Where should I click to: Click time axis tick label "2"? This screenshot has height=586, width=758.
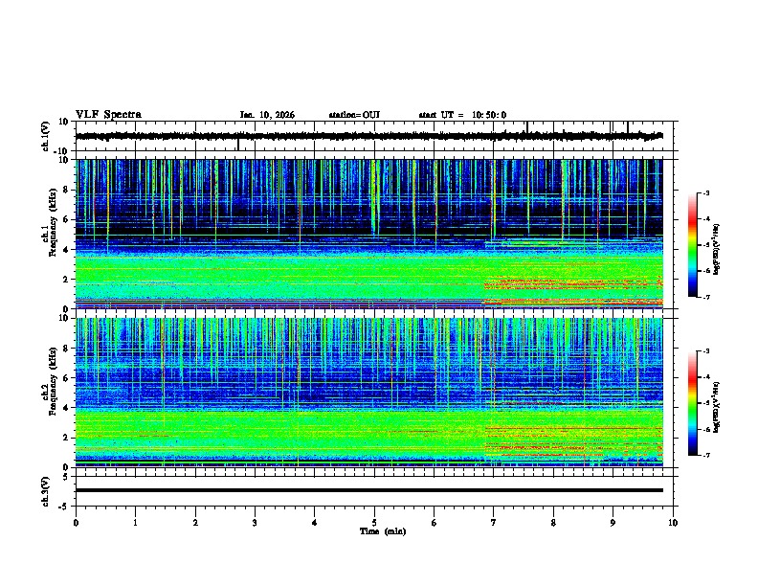(x=195, y=523)
